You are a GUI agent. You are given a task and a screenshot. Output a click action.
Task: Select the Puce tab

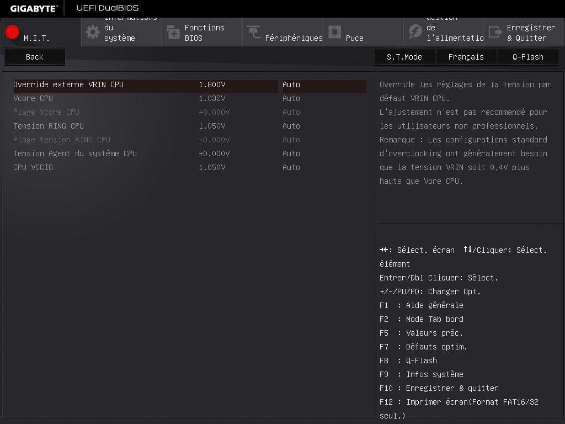(363, 32)
